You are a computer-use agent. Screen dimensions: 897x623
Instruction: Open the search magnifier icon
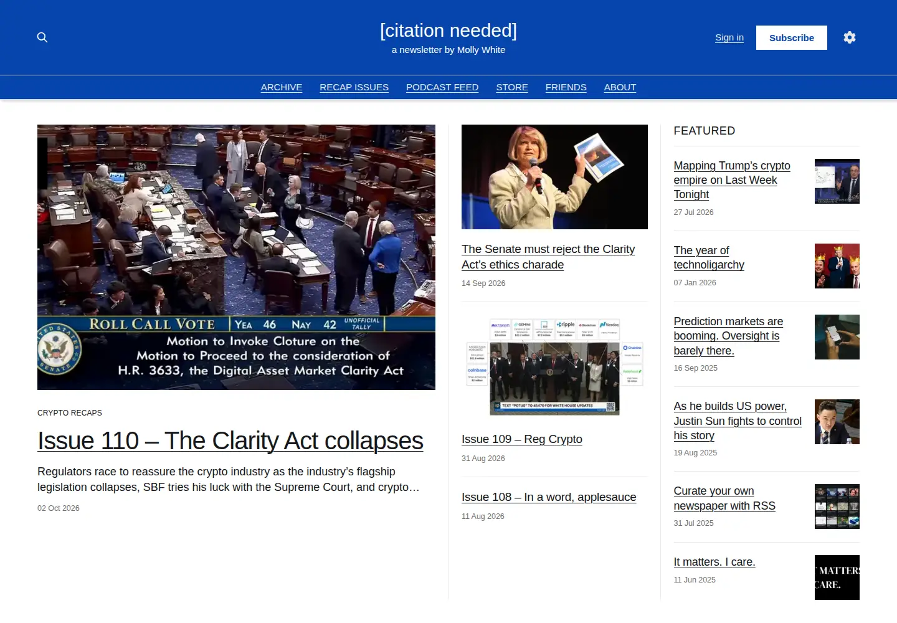tap(42, 37)
